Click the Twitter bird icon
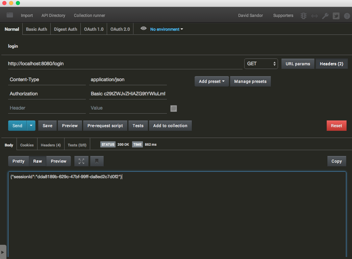 336,16
